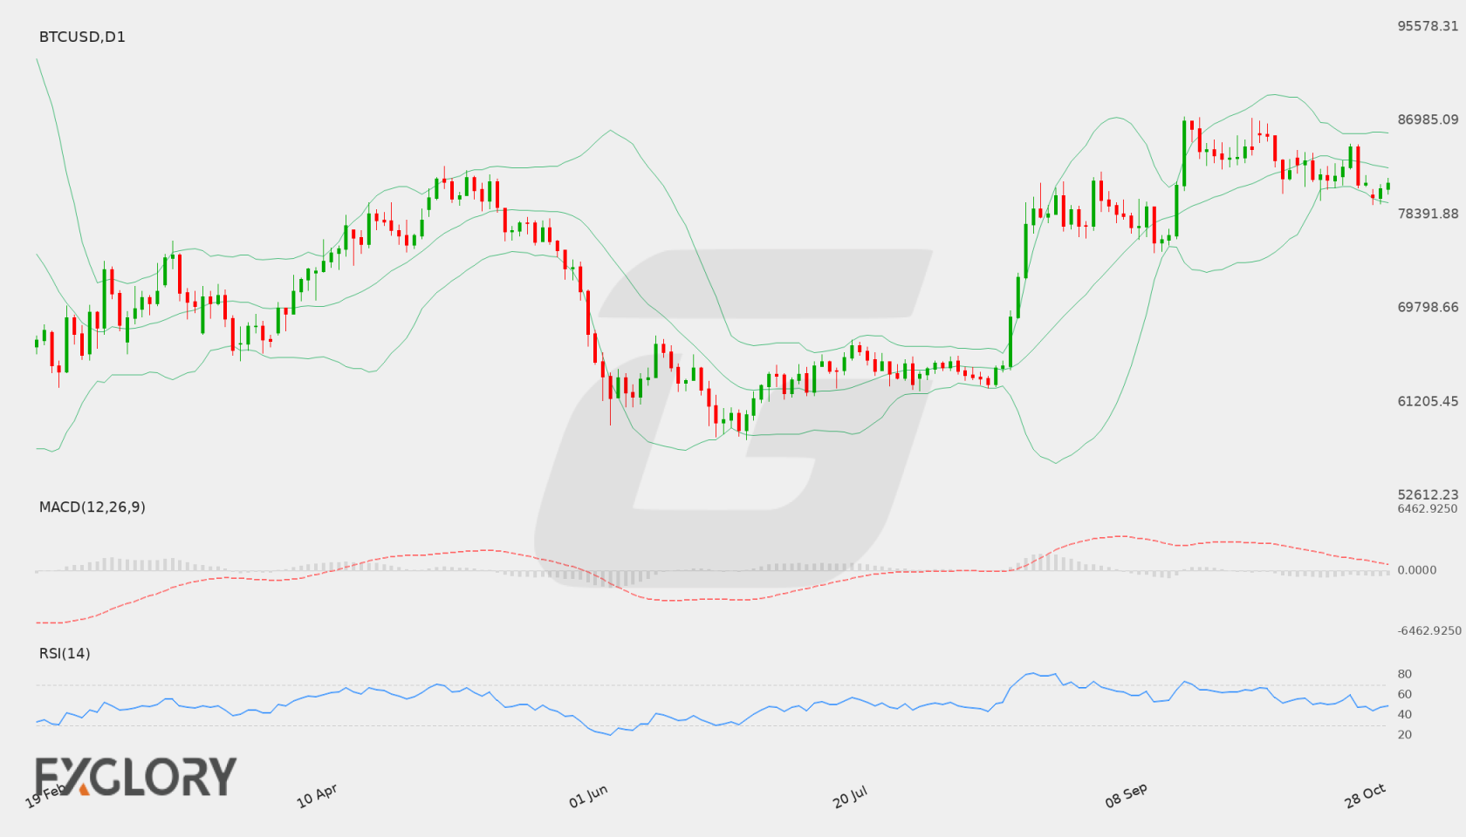Image resolution: width=1466 pixels, height=837 pixels.
Task: Click the 10 Apr date label
Action: tap(317, 796)
